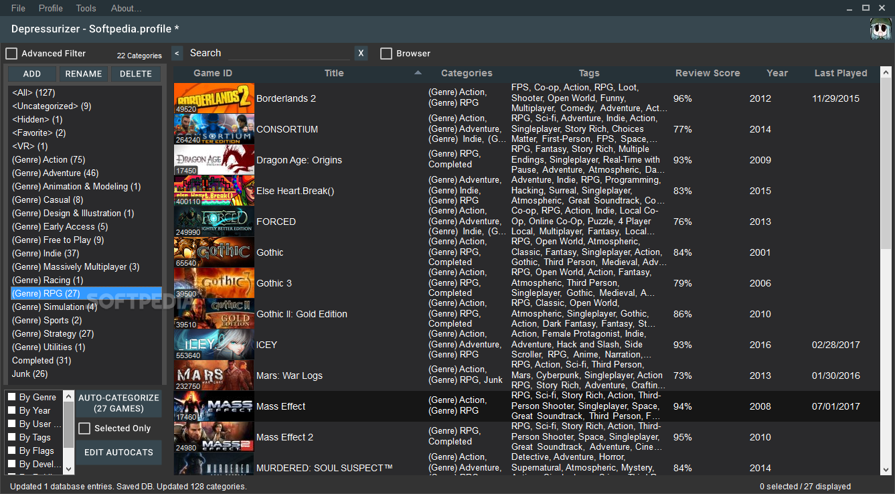Select the Junk (26) category
The height and width of the screenshot is (494, 895).
tap(86, 374)
